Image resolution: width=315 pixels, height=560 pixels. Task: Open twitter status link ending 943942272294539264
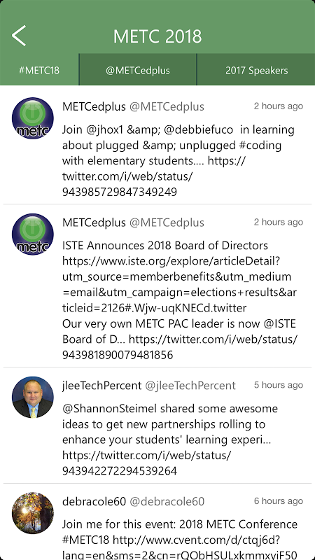coord(146,463)
